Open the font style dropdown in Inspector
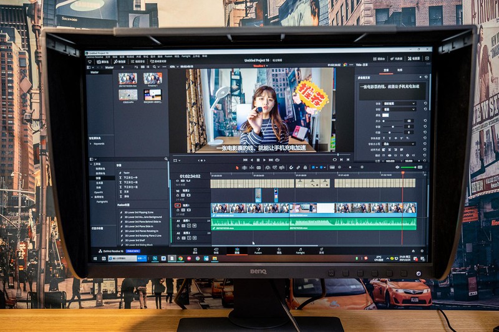The height and width of the screenshot is (332, 499). click(x=399, y=109)
